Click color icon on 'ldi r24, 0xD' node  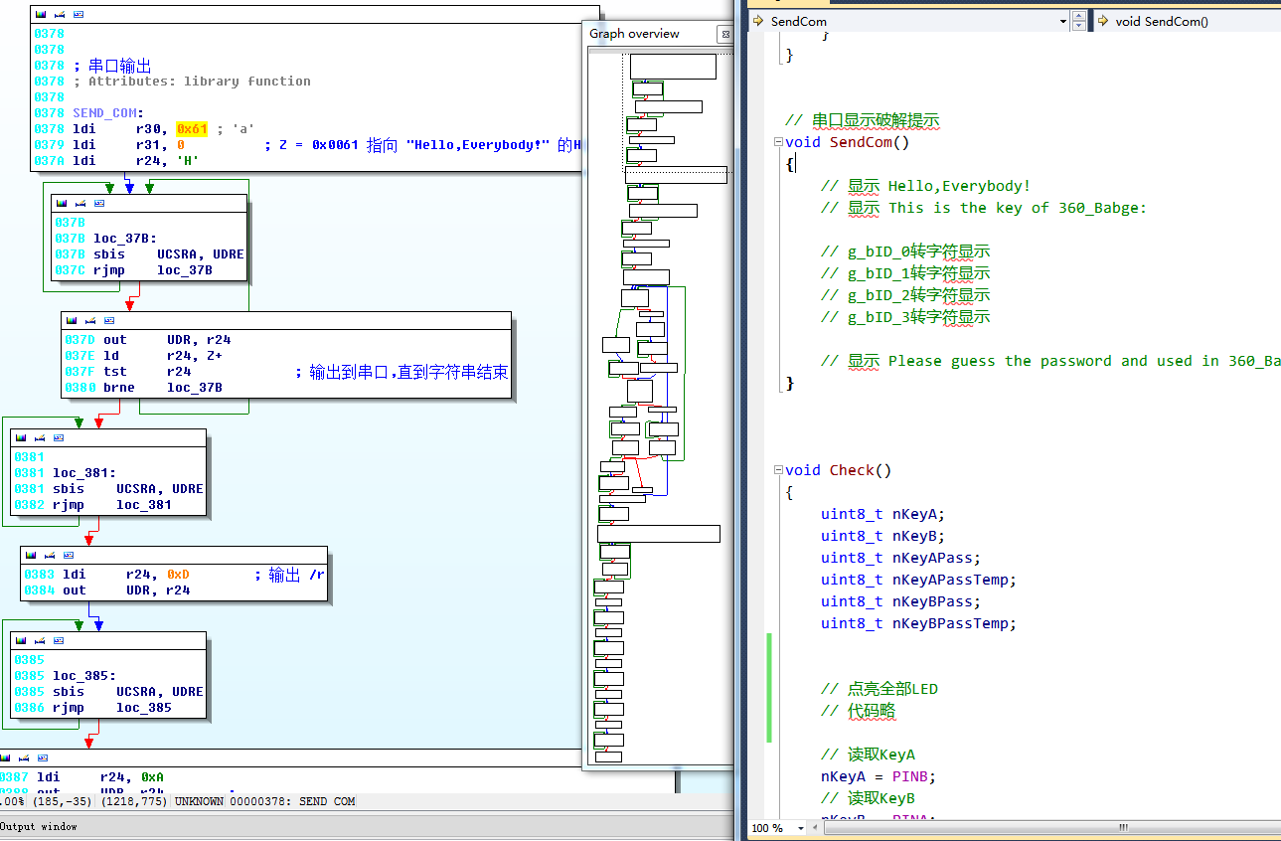(x=31, y=555)
